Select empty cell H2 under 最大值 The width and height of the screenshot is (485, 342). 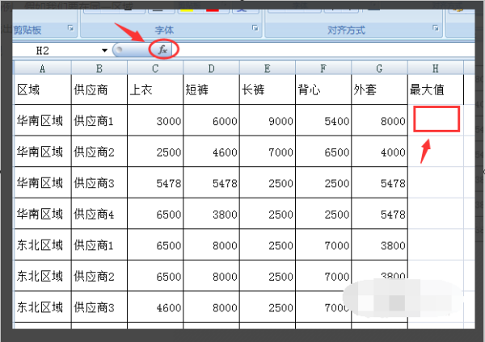436,119
